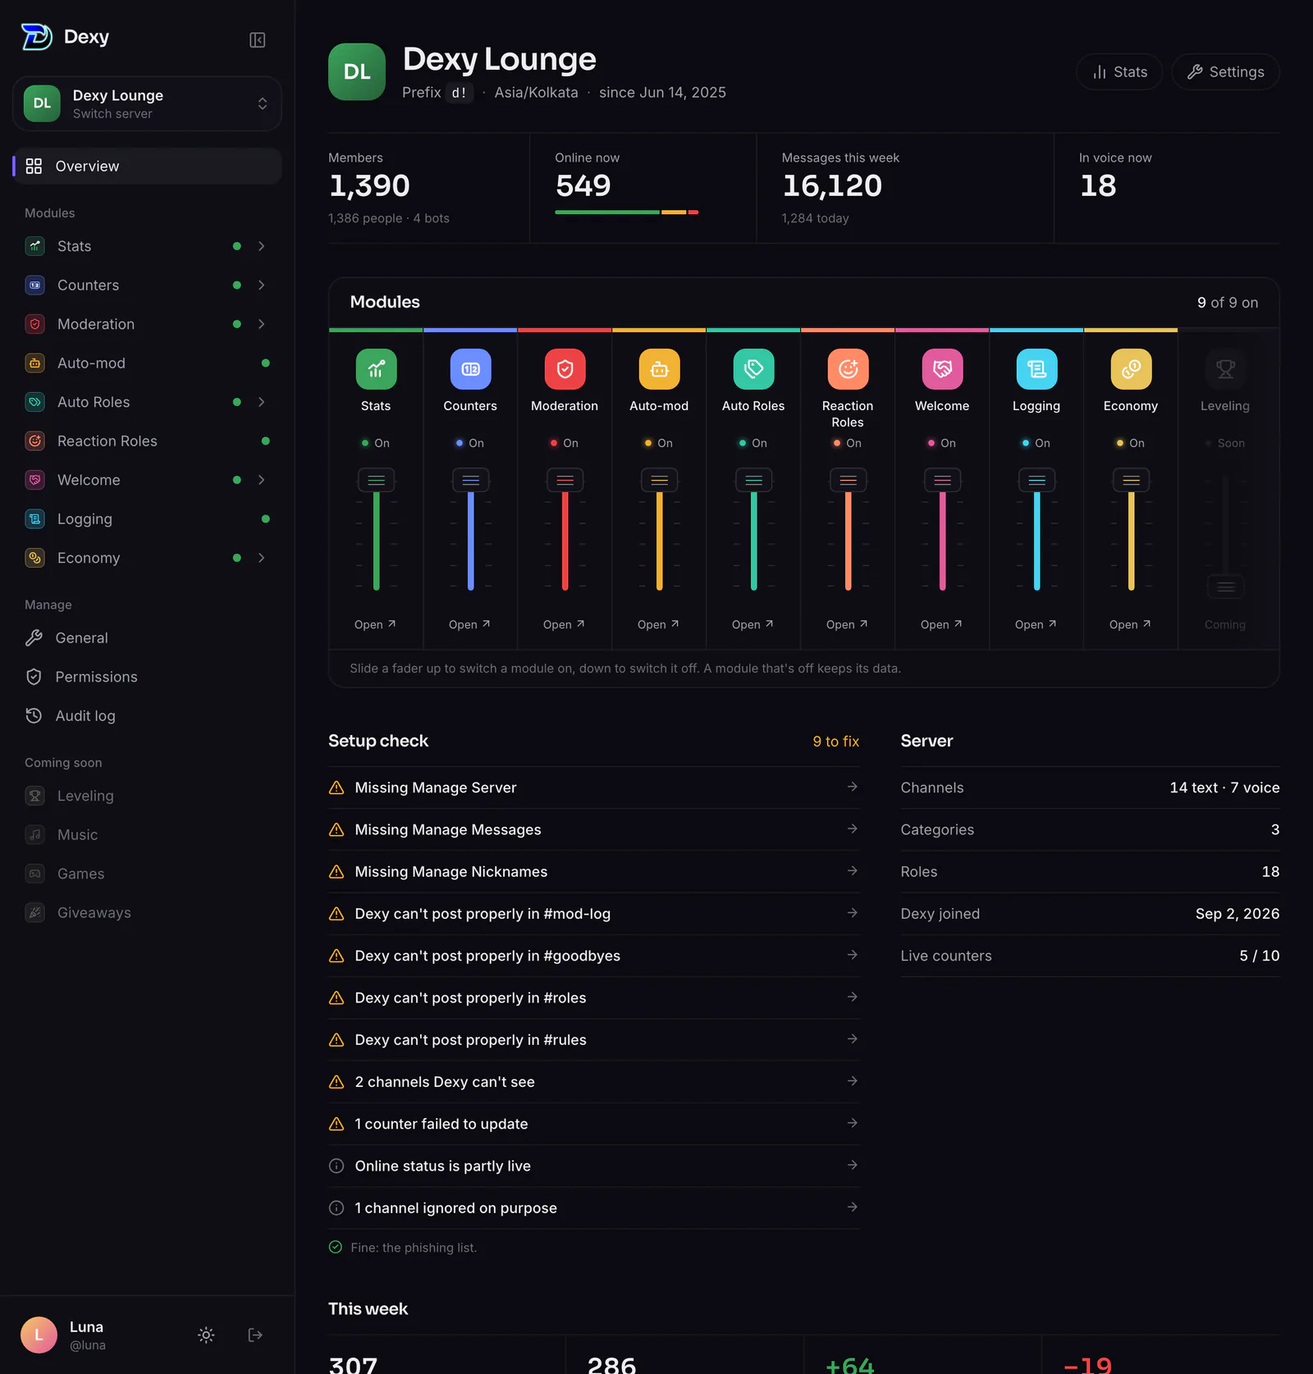Image resolution: width=1313 pixels, height=1374 pixels.
Task: Click the Reaction Roles sidebar item
Action: click(147, 441)
